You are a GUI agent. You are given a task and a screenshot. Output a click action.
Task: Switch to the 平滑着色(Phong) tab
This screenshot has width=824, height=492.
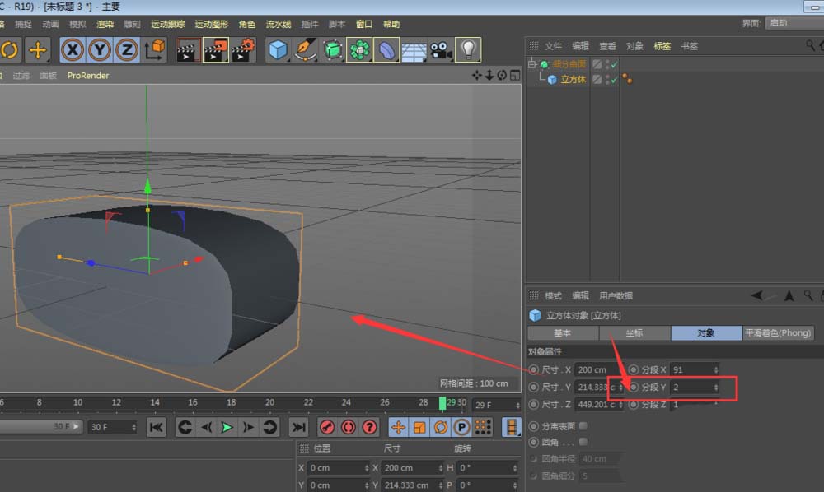click(775, 332)
